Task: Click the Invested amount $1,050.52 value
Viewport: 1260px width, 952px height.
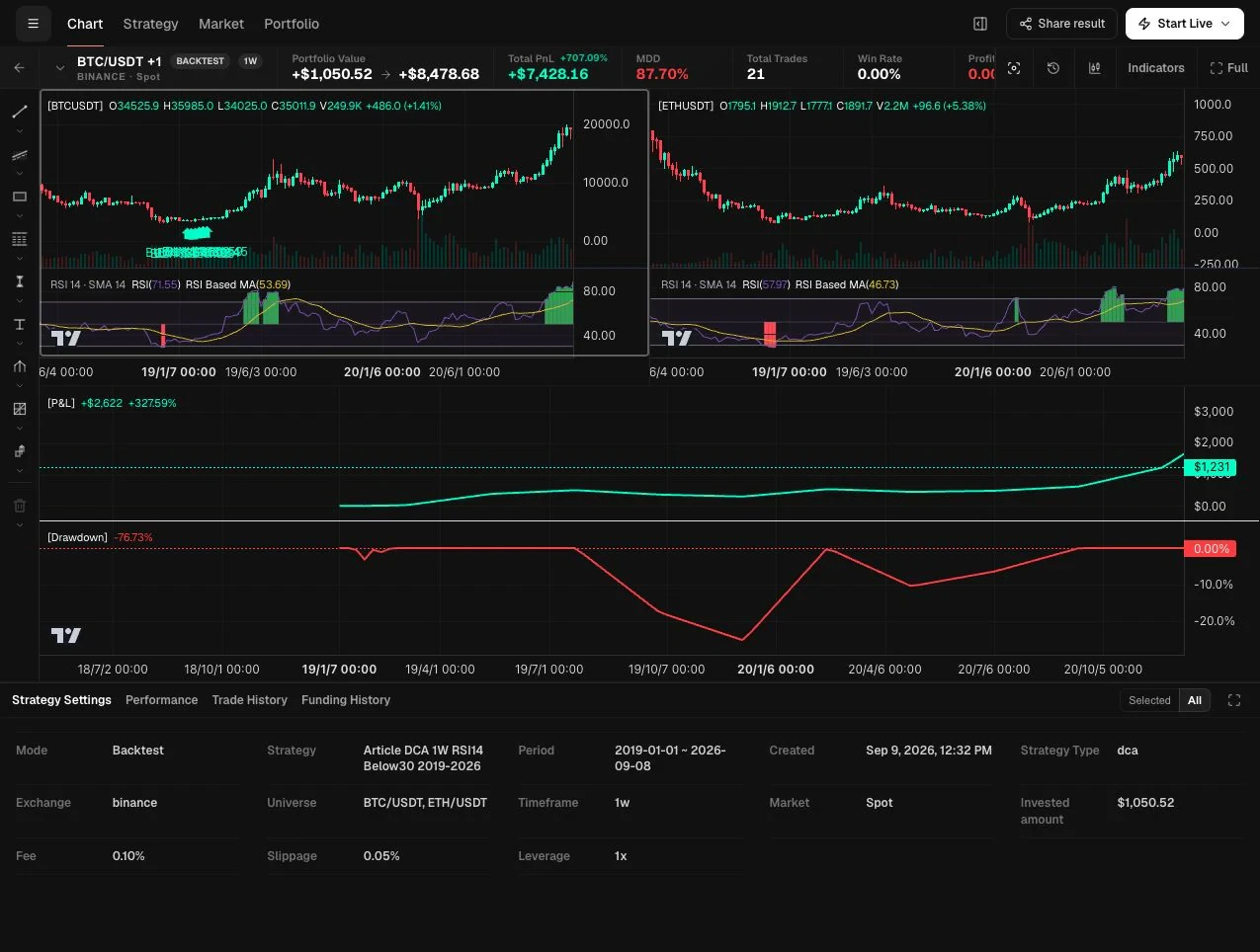Action: pyautogui.click(x=1145, y=803)
